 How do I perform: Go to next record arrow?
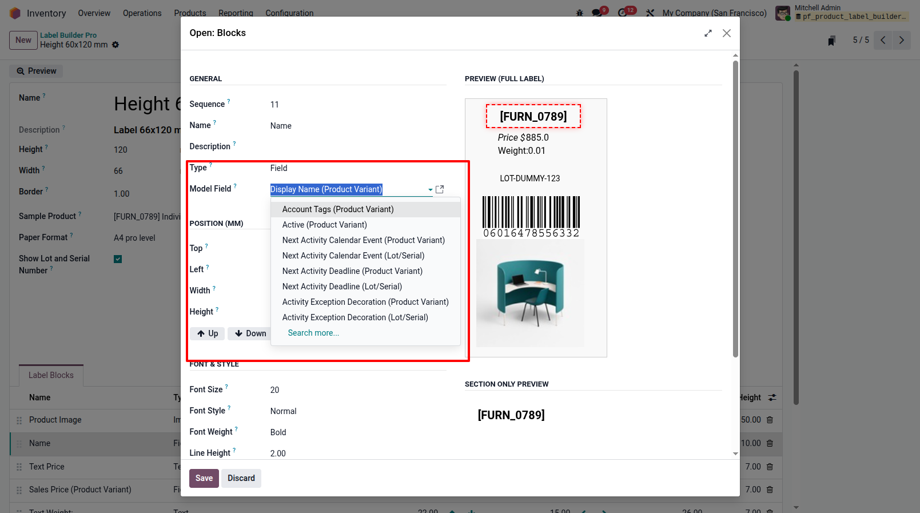tap(902, 40)
